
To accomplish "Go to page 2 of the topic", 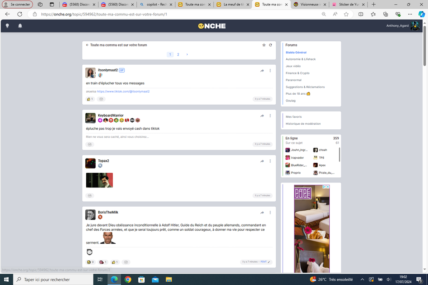I will click(x=178, y=55).
